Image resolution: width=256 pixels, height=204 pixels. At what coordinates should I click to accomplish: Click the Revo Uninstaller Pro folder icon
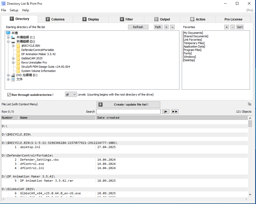click(x=18, y=62)
